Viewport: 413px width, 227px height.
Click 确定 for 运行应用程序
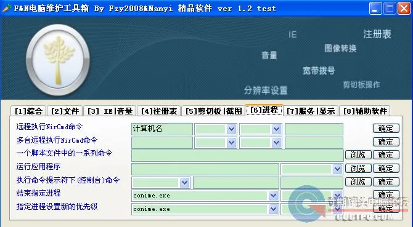[386, 169]
